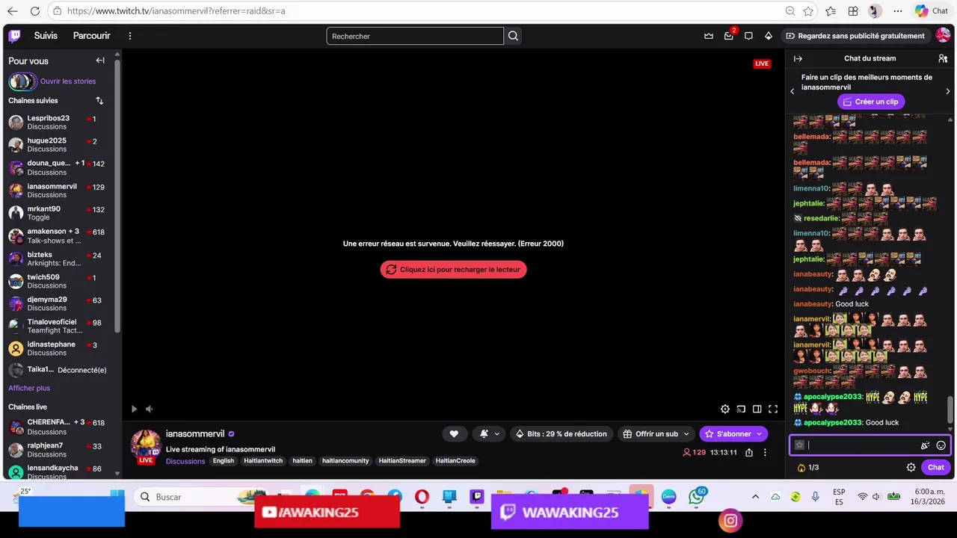Click the left sidebar scrollbar
The height and width of the screenshot is (538, 957).
(117, 194)
